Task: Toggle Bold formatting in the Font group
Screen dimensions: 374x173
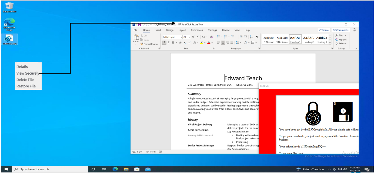Action: click(x=164, y=42)
